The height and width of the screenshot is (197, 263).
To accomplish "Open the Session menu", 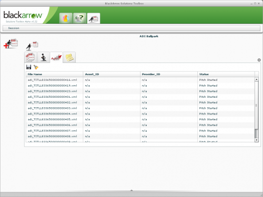I will pos(14,28).
